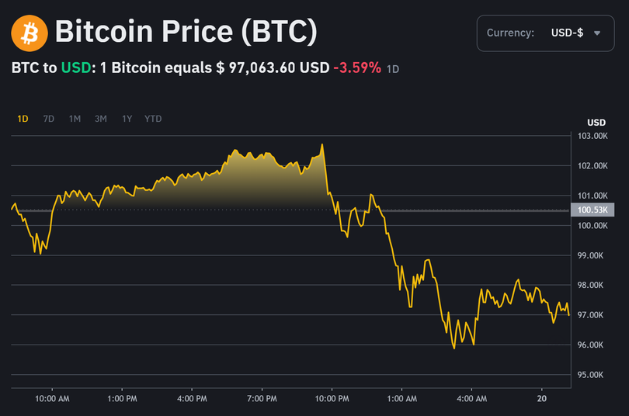Click the 103.00K price axis label

point(593,136)
